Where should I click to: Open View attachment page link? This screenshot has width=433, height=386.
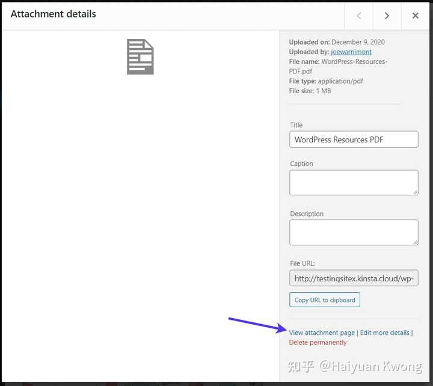322,332
